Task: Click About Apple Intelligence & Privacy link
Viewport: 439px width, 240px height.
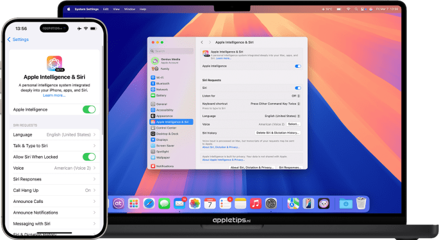Action: (x=224, y=160)
